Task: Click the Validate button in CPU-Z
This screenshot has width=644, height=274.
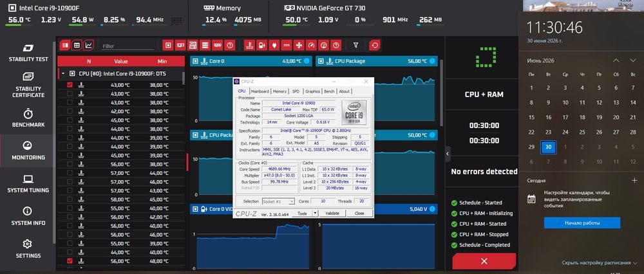Action: tap(332, 214)
